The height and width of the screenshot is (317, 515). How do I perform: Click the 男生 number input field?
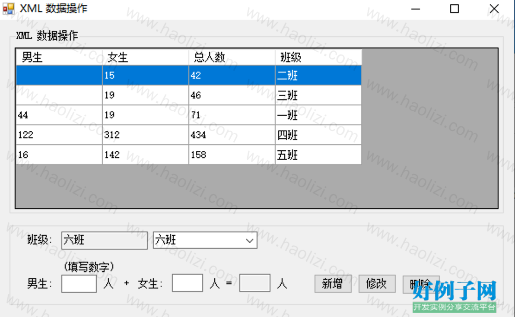(79, 283)
